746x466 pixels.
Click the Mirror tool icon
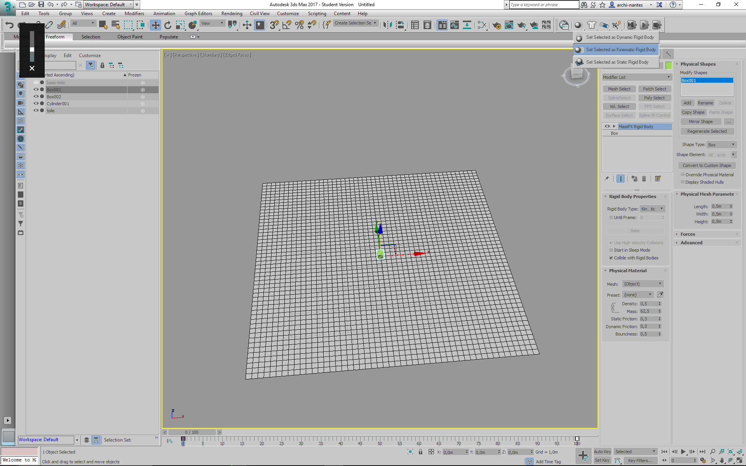tap(387, 25)
